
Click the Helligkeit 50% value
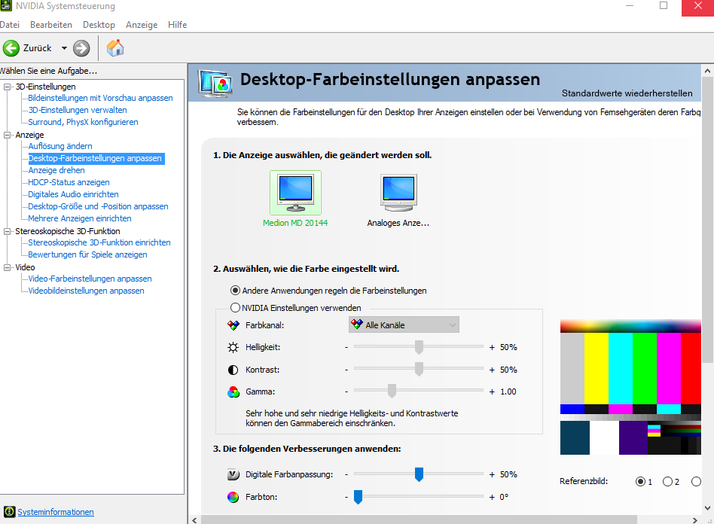tap(508, 347)
